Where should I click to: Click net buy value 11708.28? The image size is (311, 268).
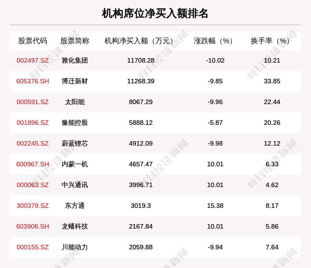[141, 61]
